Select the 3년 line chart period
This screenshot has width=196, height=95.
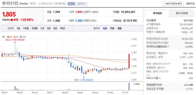(x=49, y=28)
